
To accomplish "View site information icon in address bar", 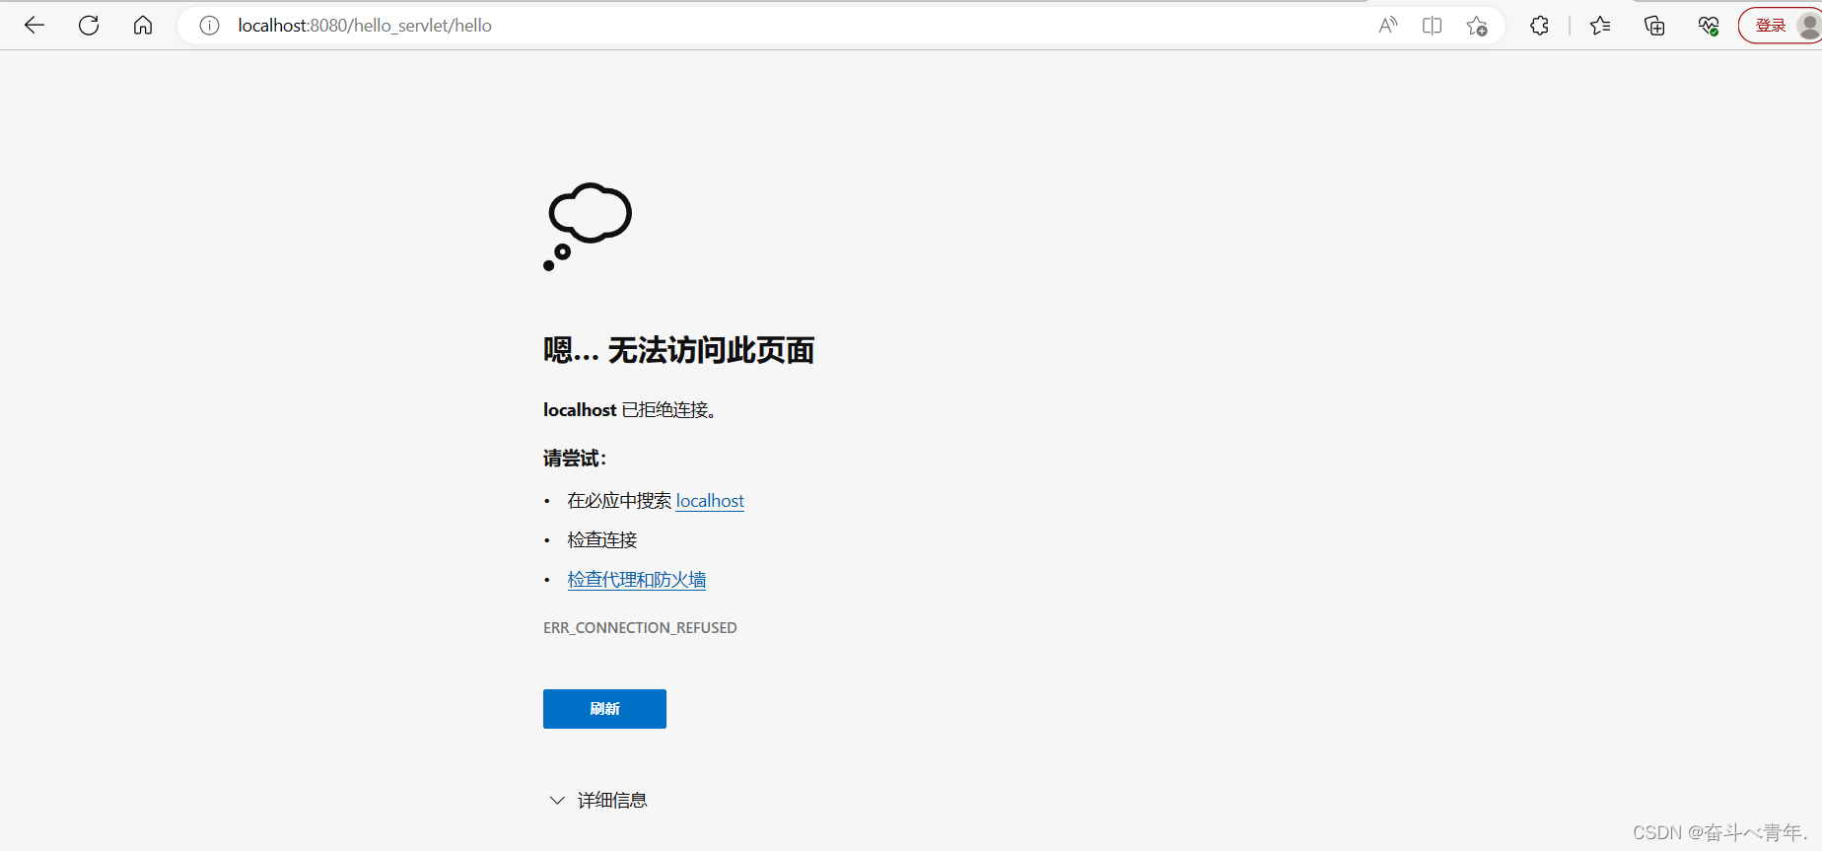I will click(x=209, y=26).
